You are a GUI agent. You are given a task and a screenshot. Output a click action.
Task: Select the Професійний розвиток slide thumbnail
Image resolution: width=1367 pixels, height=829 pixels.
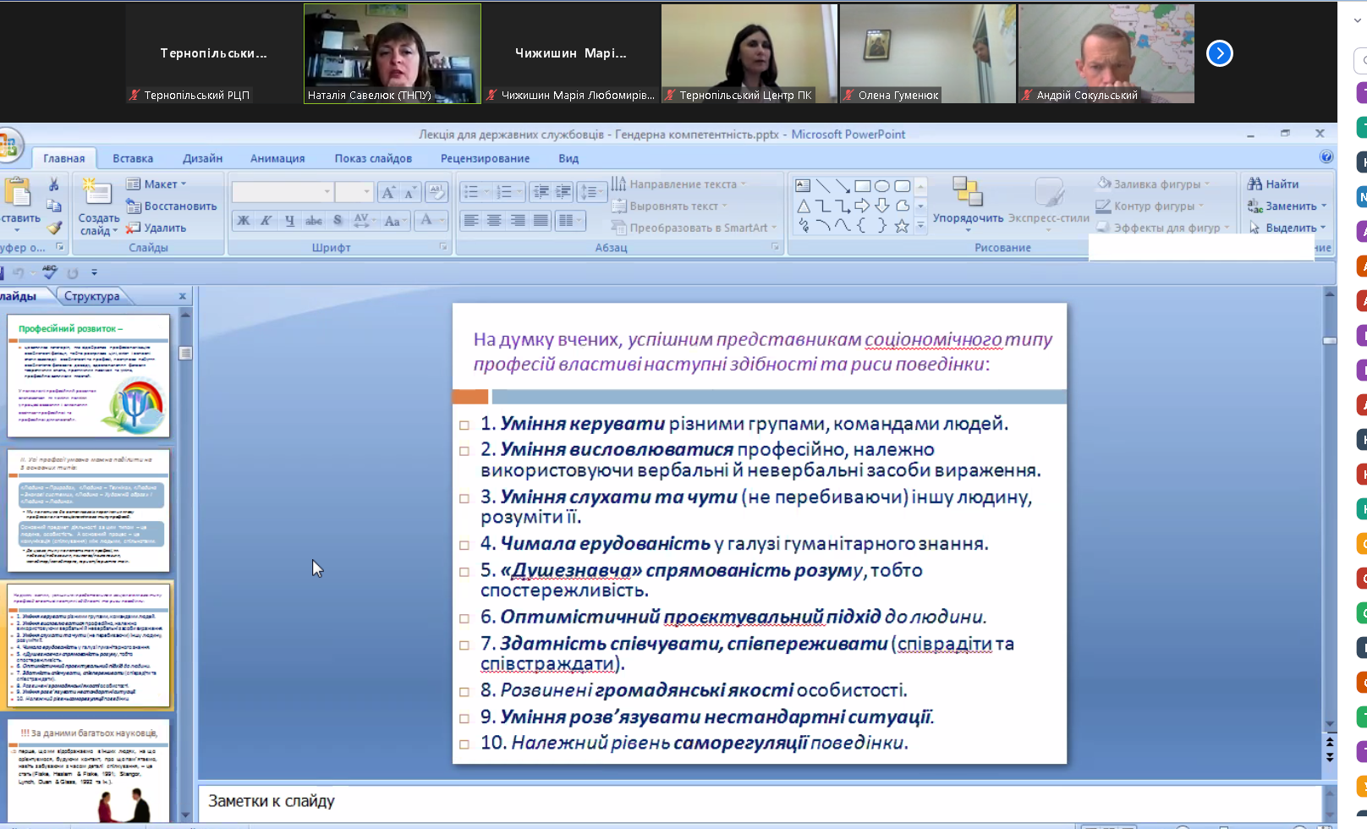pos(89,375)
